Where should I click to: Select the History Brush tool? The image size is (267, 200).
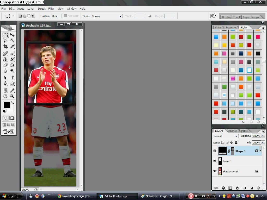12,59
